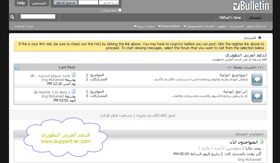Click the search text field
Viewport: 280px width, 163px height.
click(38, 17)
